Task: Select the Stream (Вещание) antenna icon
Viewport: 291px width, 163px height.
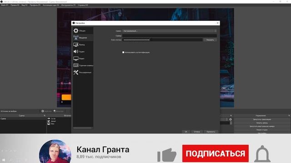Action: pyautogui.click(x=76, y=38)
